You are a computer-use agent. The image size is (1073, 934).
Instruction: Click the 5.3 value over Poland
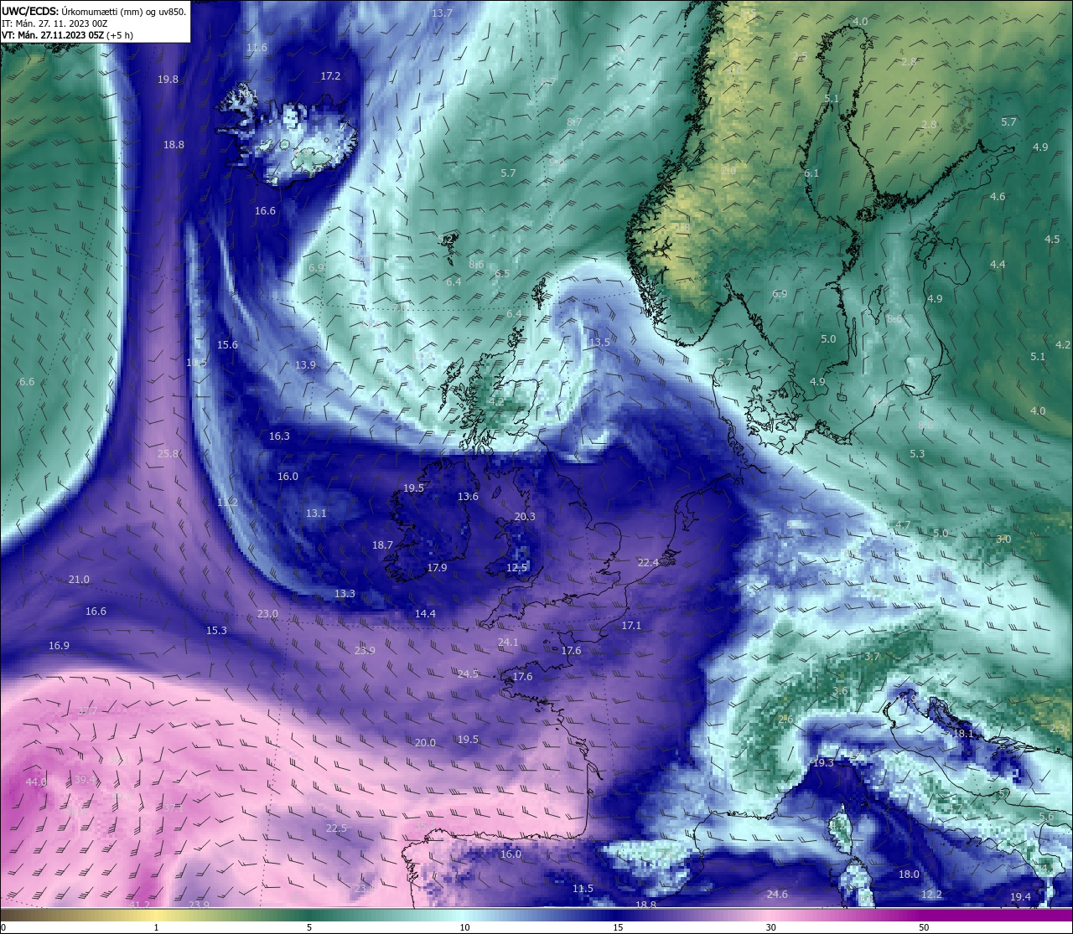tap(917, 454)
